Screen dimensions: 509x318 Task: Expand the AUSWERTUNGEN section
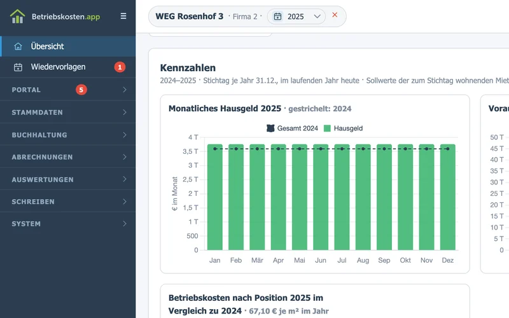click(68, 179)
